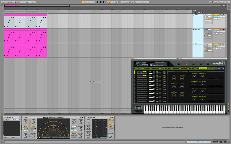The width and height of the screenshot is (231, 144).
Task: Enable Brick Wall Makeup gain
Action: click(x=111, y=120)
